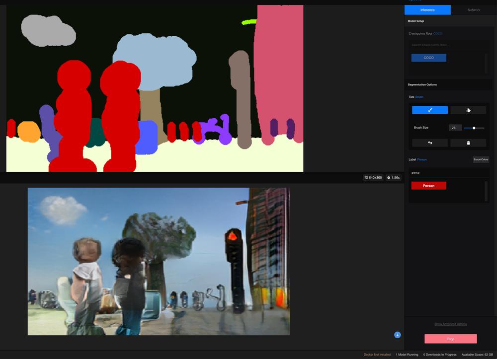
Task: Pick the red Person label color
Action: [428, 186]
